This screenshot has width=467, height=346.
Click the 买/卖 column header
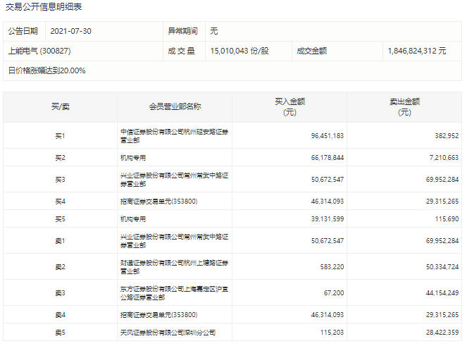click(x=60, y=106)
